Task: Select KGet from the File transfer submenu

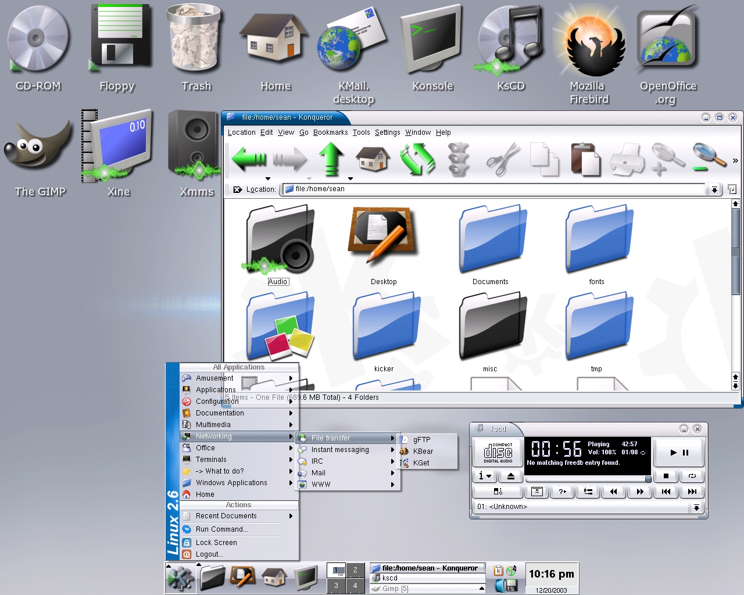Action: [x=428, y=463]
